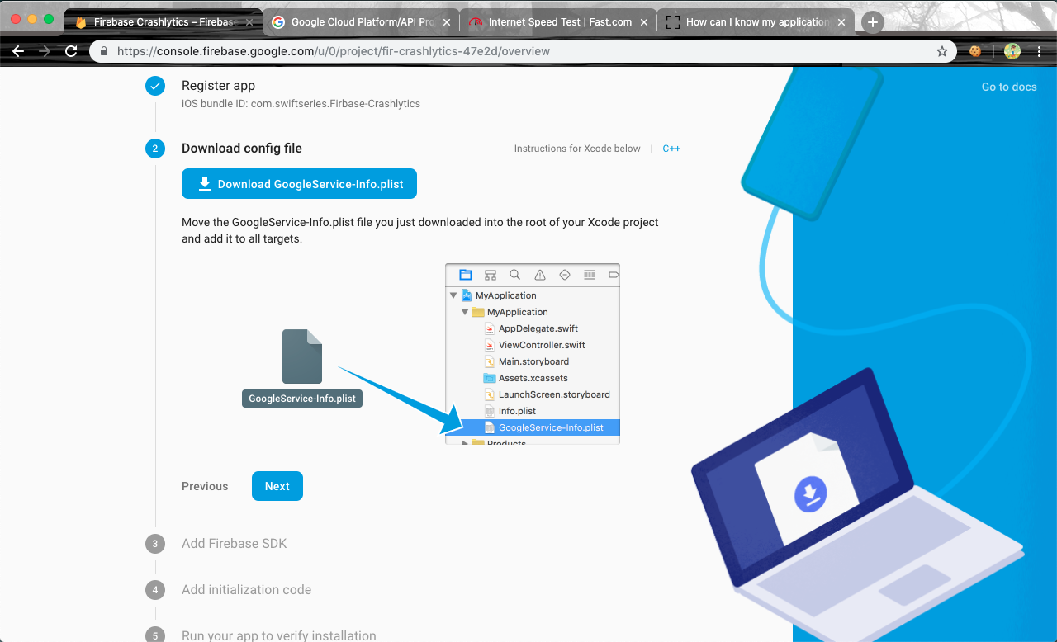Click the step 1 checkmark circle
The width and height of the screenshot is (1057, 642).
click(155, 86)
